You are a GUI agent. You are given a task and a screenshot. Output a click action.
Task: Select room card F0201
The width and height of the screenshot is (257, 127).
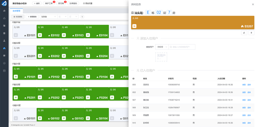click(x=25, y=94)
